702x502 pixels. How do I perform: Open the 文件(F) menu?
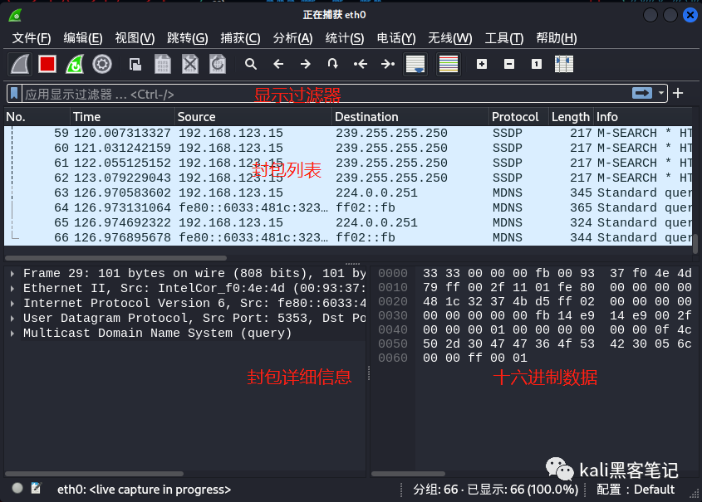click(32, 38)
